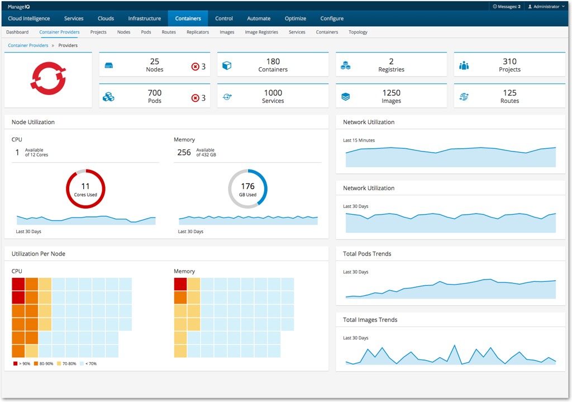572x402 pixels.
Task: Switch to the Topology tab
Action: click(357, 32)
